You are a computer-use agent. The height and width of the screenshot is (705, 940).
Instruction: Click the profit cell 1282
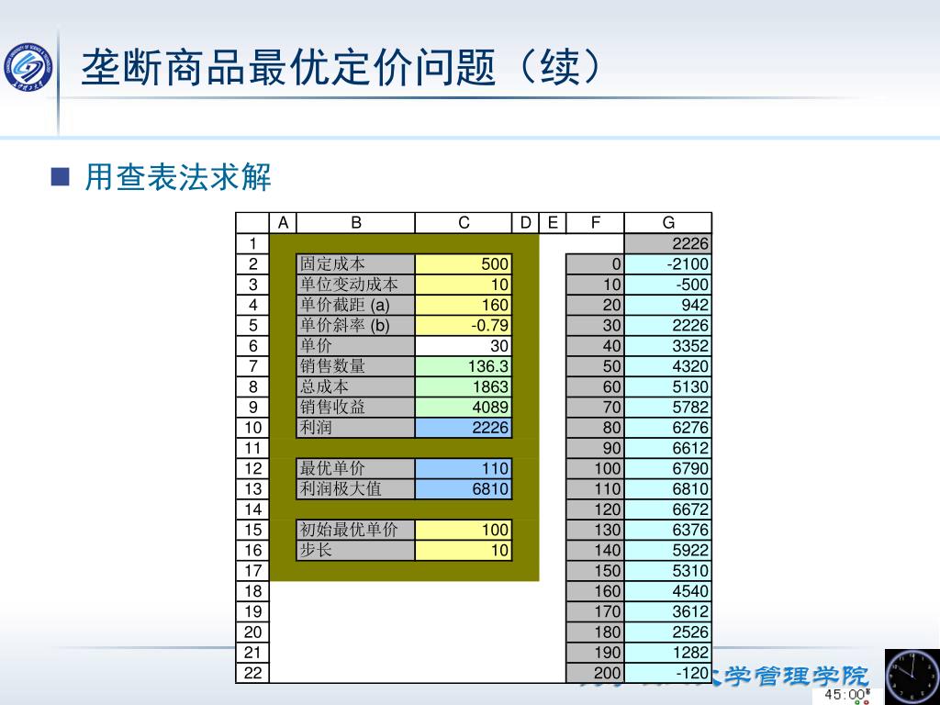(x=668, y=652)
